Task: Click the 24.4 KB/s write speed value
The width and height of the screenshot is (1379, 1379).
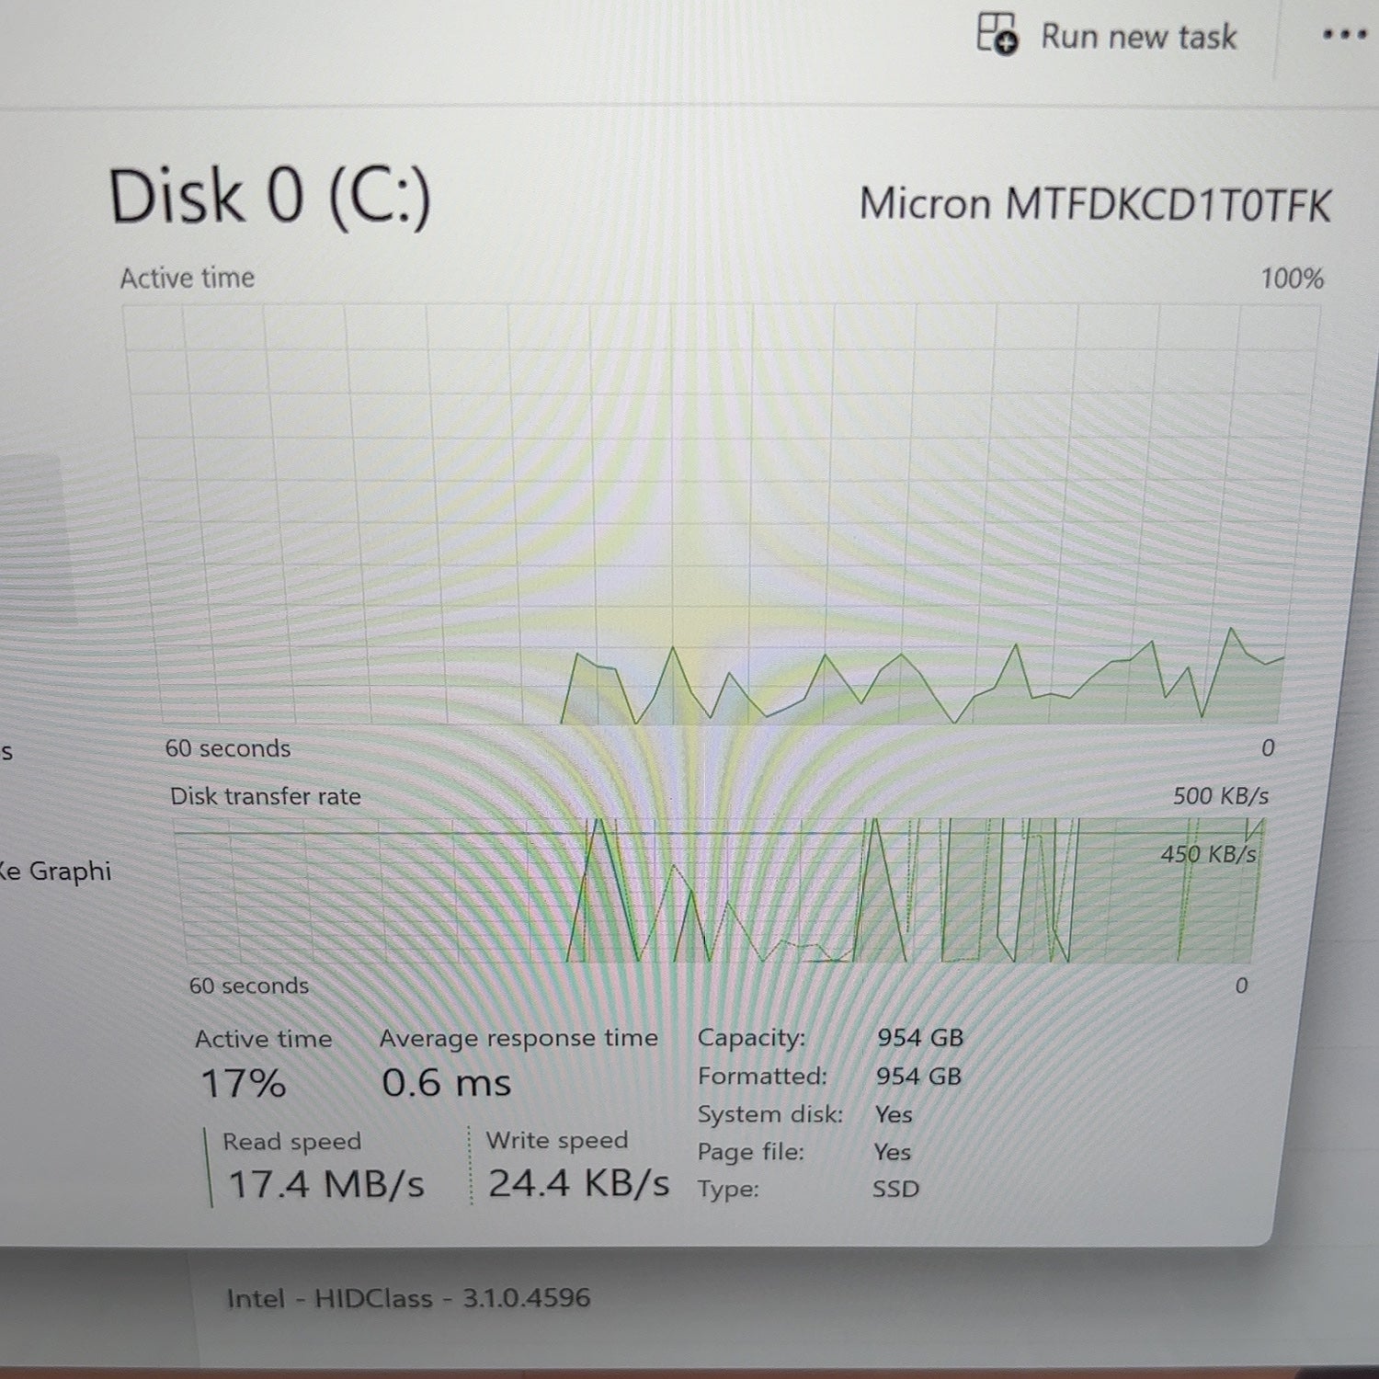Action: click(578, 1183)
